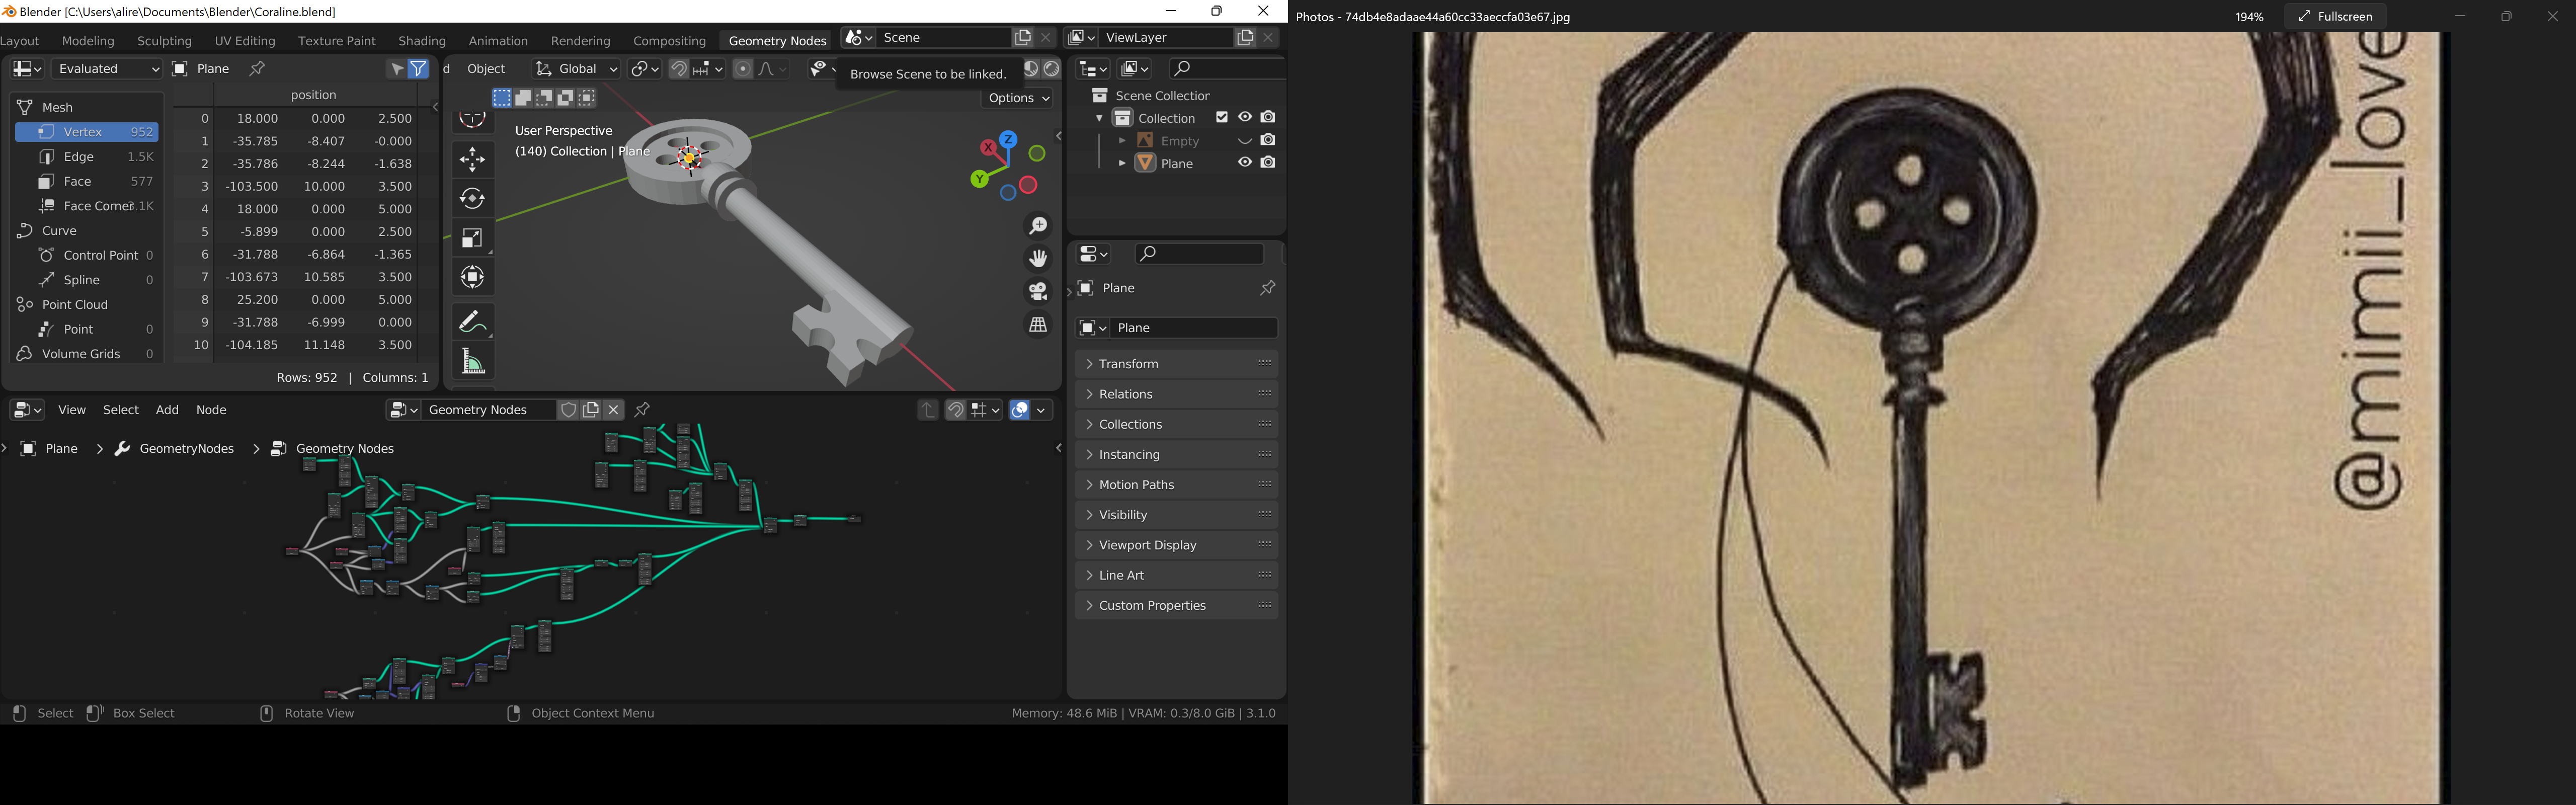Expand the Viewport Display panel
Screen dimensions: 2576x805
[x=1147, y=545]
